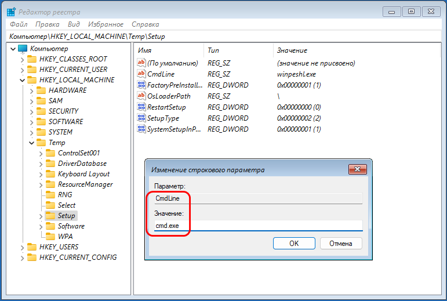This screenshot has height=301, width=447.
Task: Select the RestartSetup value name
Action: tap(166, 107)
